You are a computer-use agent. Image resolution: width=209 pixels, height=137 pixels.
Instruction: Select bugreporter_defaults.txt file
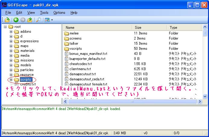[85, 59]
